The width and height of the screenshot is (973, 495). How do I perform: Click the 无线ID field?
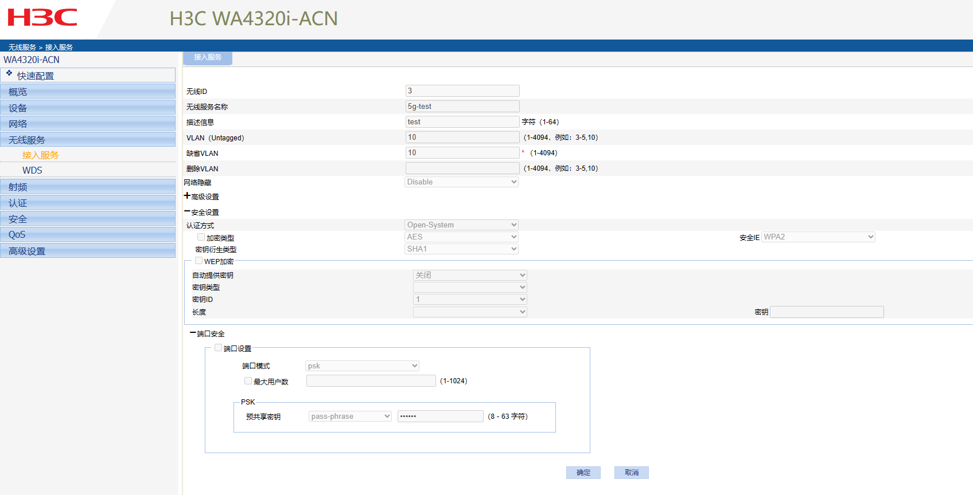tap(462, 91)
